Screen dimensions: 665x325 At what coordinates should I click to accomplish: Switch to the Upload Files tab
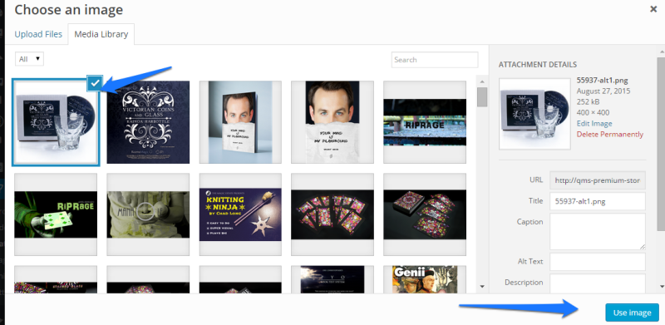pos(38,34)
